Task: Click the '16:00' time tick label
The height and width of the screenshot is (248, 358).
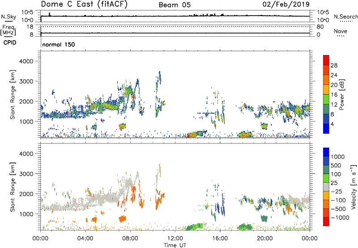Action: pyautogui.click(x=220, y=239)
